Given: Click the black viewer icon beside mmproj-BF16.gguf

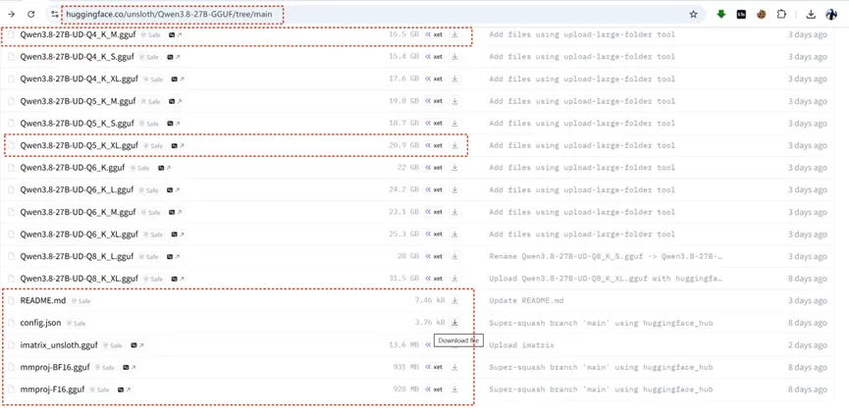Looking at the screenshot, I should point(129,367).
